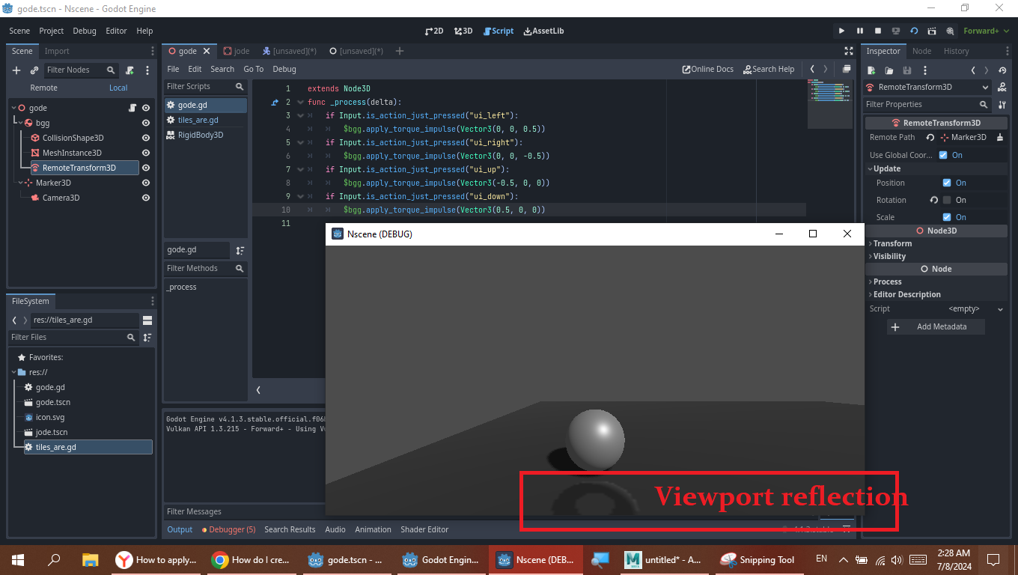Collapse the bgg node children
The width and height of the screenshot is (1018, 575).
21,123
